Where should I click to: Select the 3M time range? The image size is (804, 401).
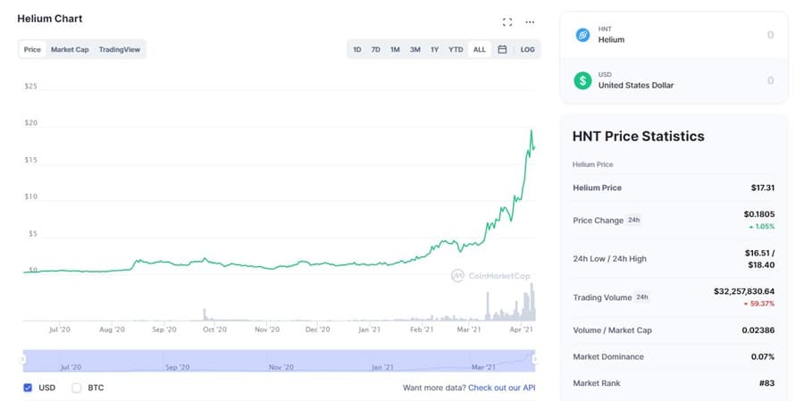pos(415,49)
